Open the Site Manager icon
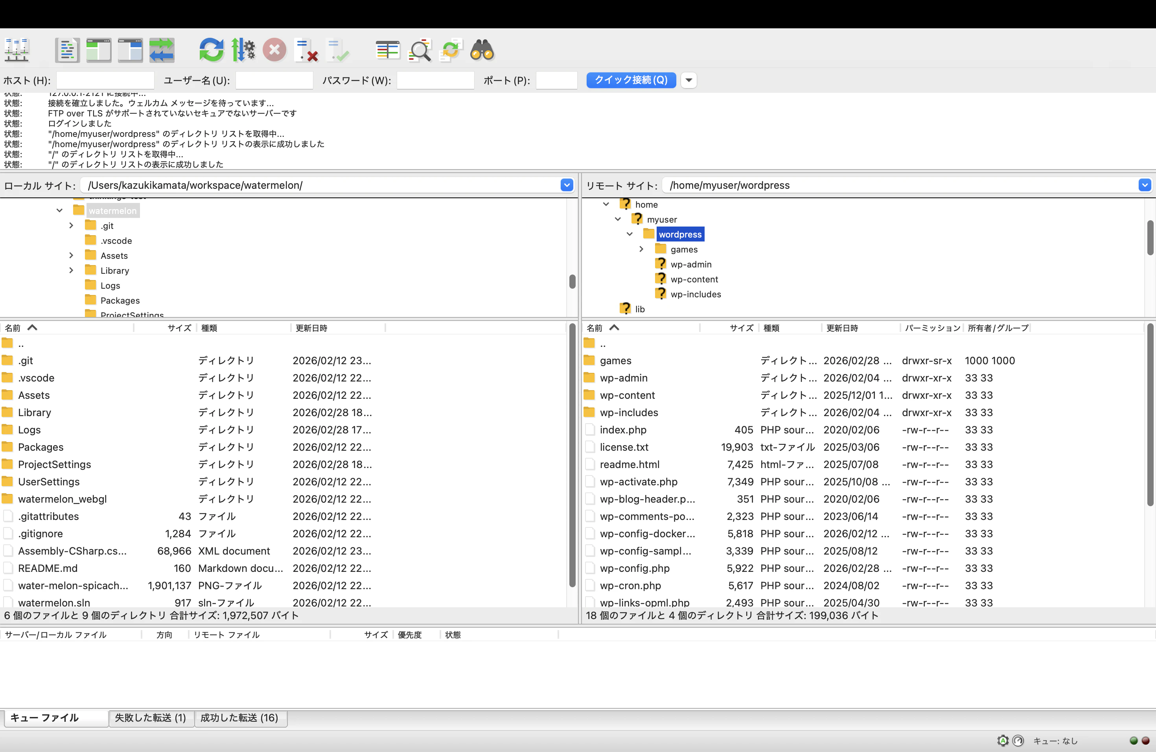This screenshot has height=752, width=1156. (17, 50)
